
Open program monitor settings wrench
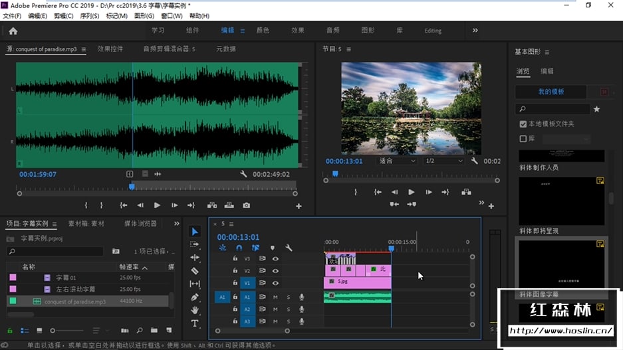pyautogui.click(x=475, y=161)
